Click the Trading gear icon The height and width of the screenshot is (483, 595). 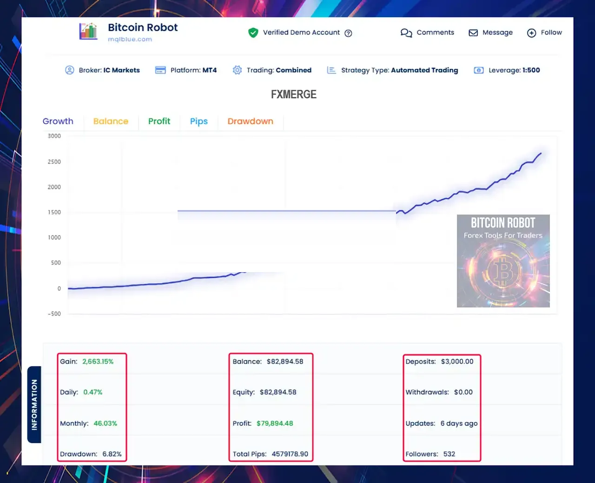[x=237, y=70]
